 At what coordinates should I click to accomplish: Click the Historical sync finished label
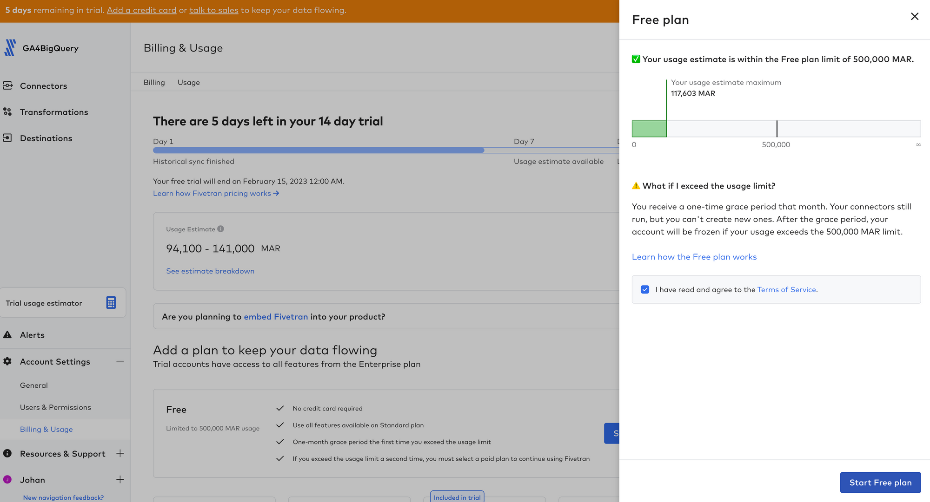pos(193,162)
